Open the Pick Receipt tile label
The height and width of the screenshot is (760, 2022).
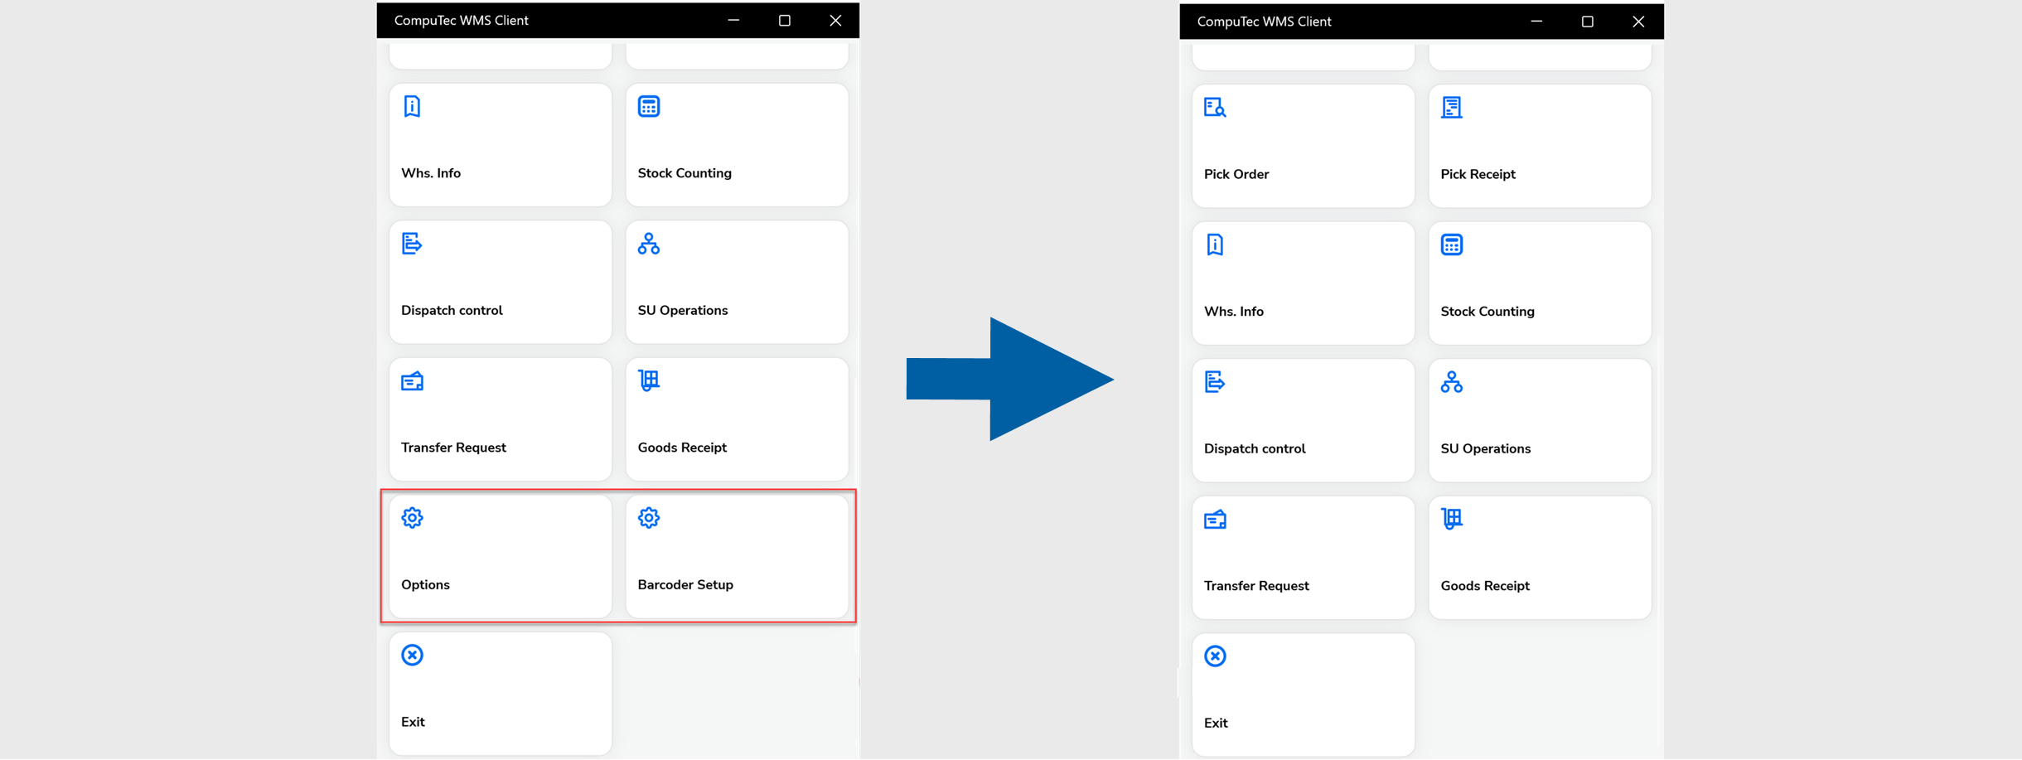(x=1478, y=174)
